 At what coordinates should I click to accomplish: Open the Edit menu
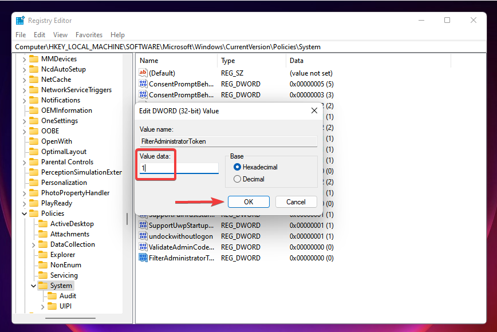40,35
